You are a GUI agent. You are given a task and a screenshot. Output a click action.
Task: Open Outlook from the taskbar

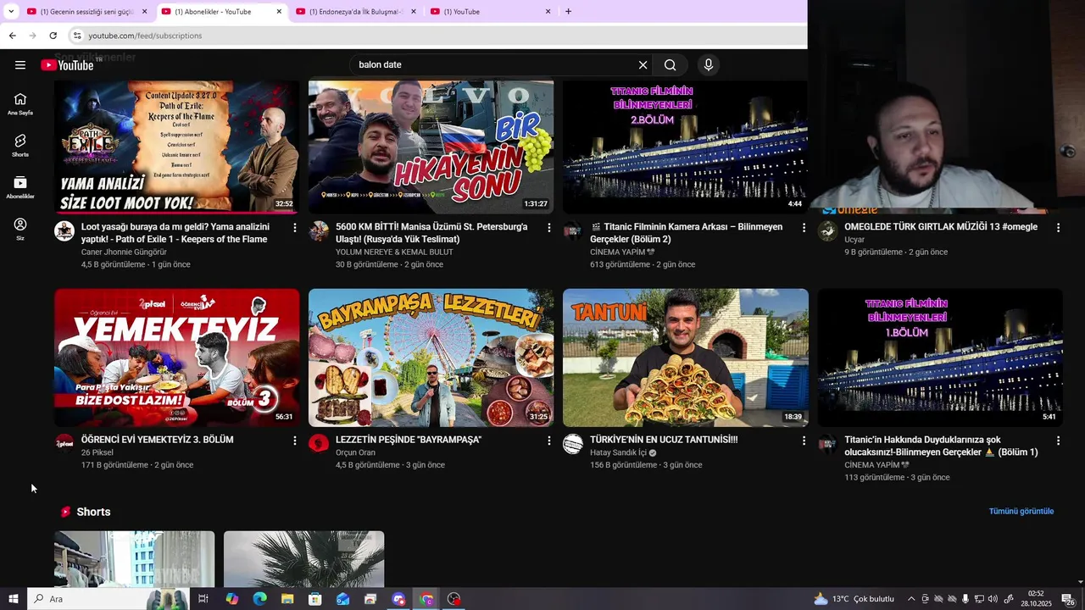pos(342,599)
